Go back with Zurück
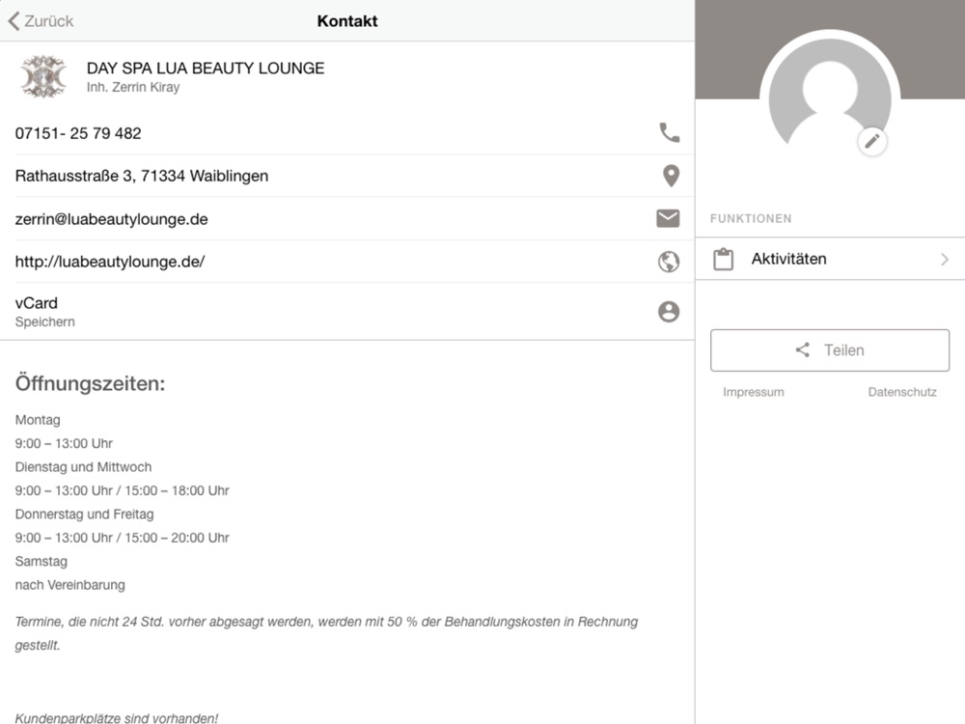The width and height of the screenshot is (965, 724). [x=41, y=21]
